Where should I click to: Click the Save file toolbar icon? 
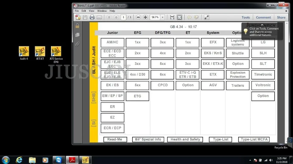click(85, 17)
